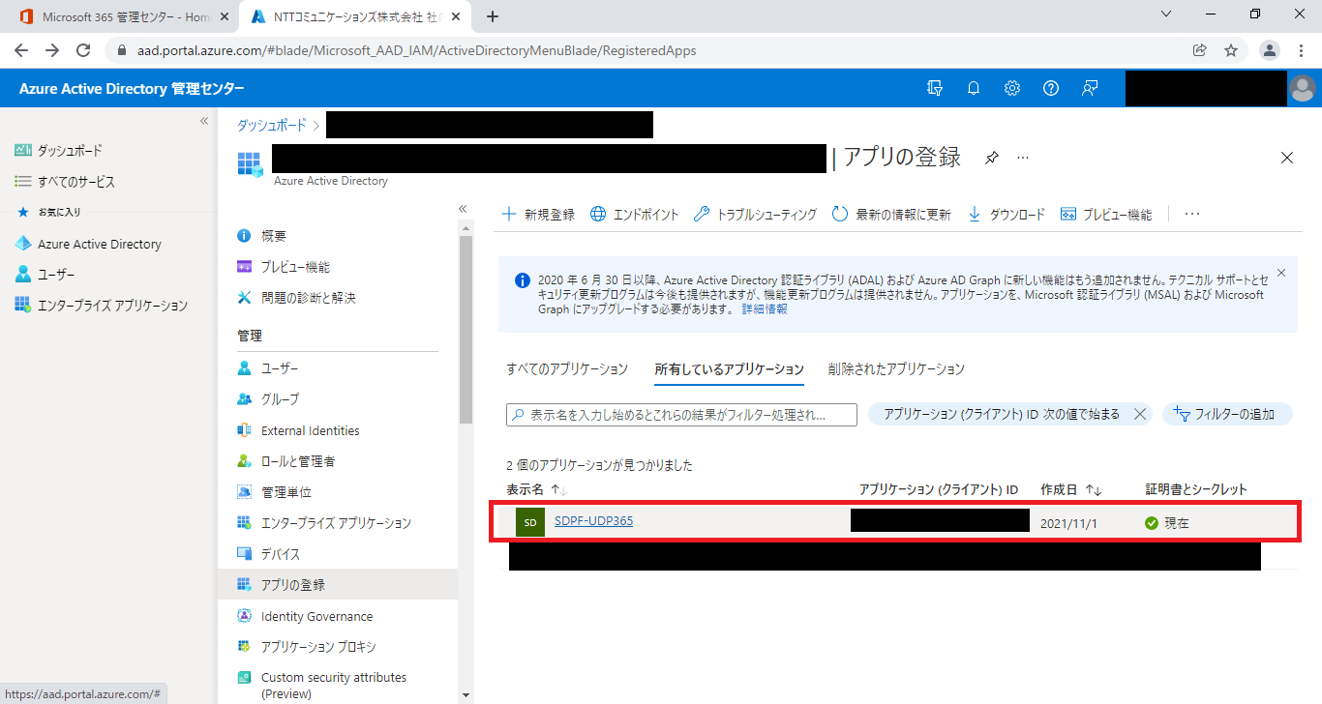The height and width of the screenshot is (704, 1322).
Task: Click the SD application icon
Action: 530,522
